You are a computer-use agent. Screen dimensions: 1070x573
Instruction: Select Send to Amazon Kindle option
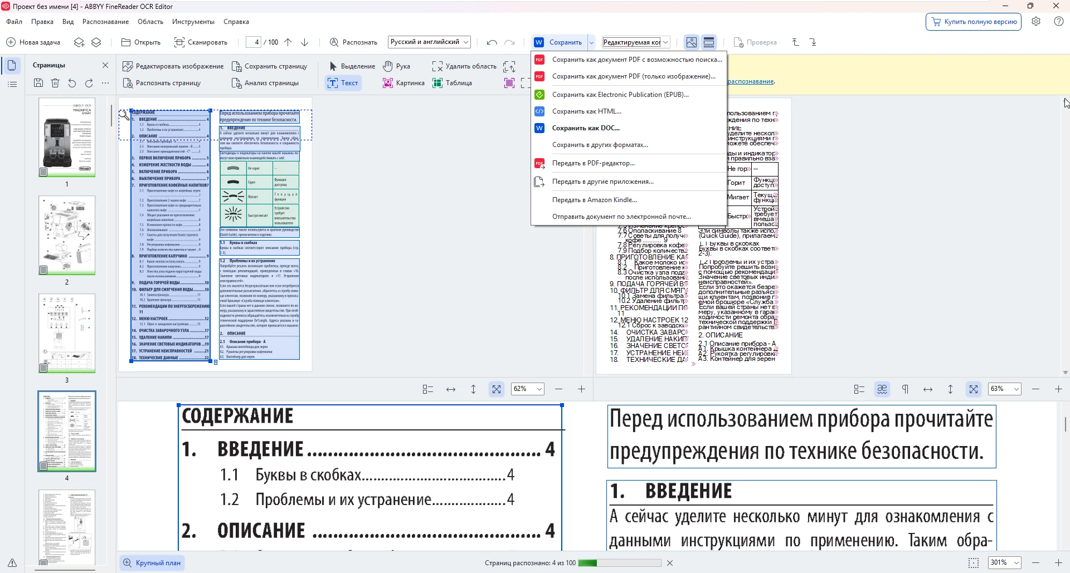[x=629, y=200]
